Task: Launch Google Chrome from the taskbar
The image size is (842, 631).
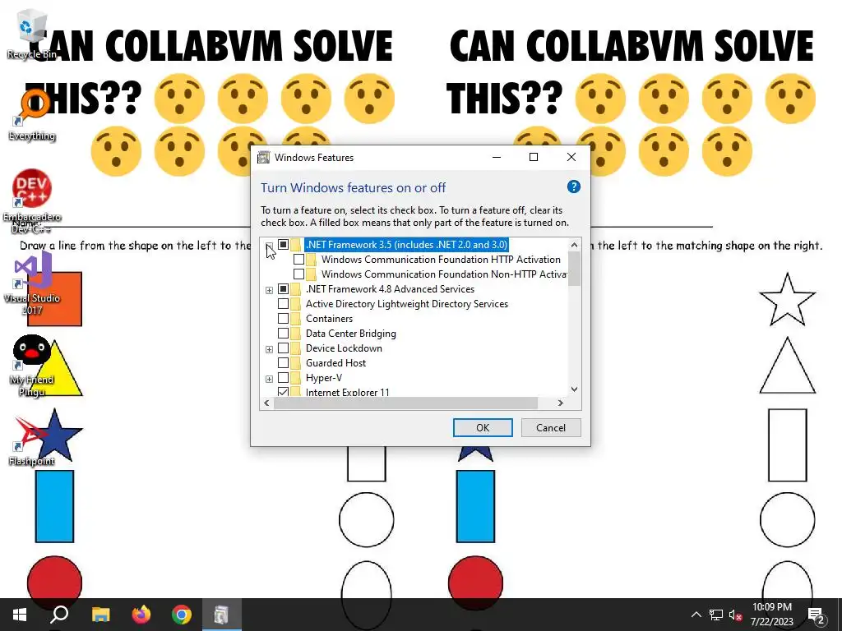Action: [182, 615]
